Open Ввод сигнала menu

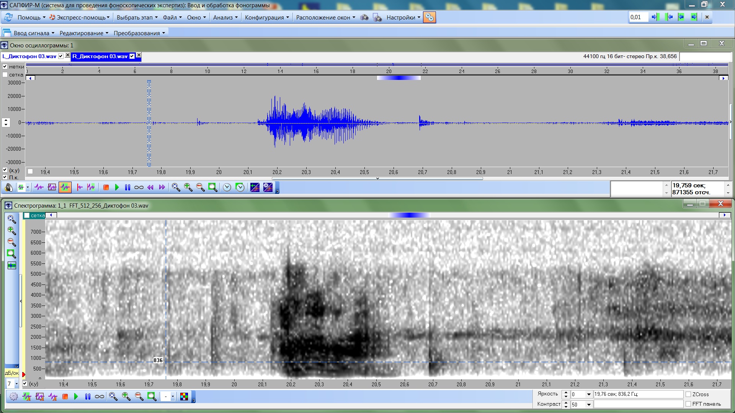34,33
